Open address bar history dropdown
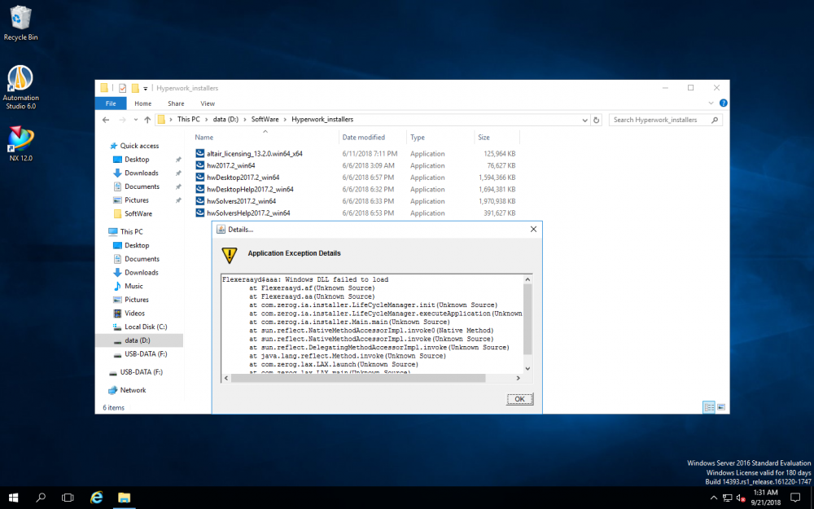Screen dimensions: 814x509 click(x=584, y=120)
